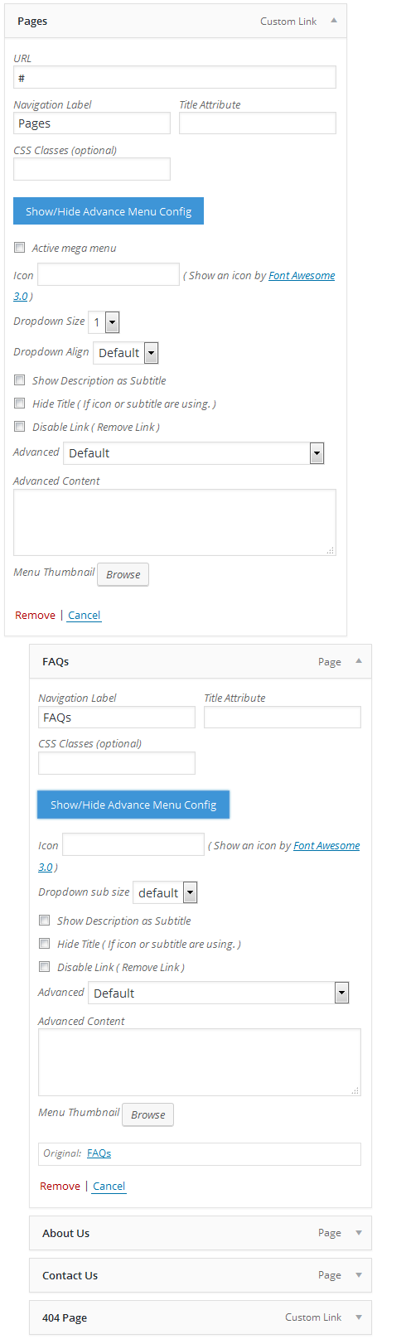
Task: Collapse the FAQs menu item arrow
Action: [x=359, y=661]
